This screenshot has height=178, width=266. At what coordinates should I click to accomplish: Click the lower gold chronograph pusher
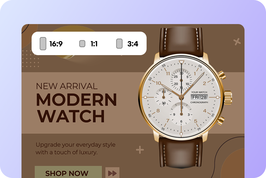point(221,121)
